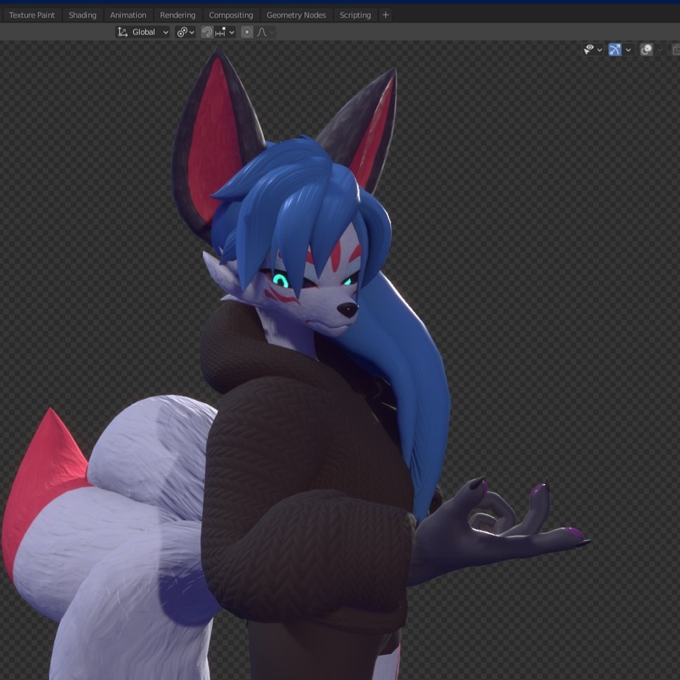
Task: Switch to the Texture Paint workspace tab
Action: [x=32, y=15]
